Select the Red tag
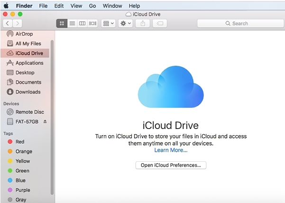This screenshot has width=285, height=203. click(x=25, y=141)
